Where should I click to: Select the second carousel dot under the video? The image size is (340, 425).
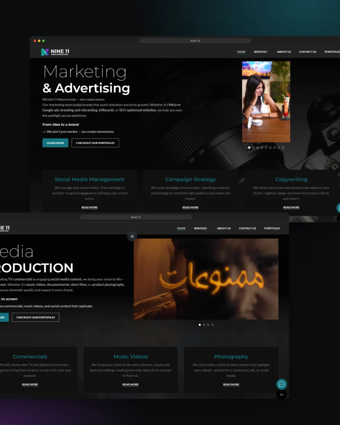[x=204, y=325]
